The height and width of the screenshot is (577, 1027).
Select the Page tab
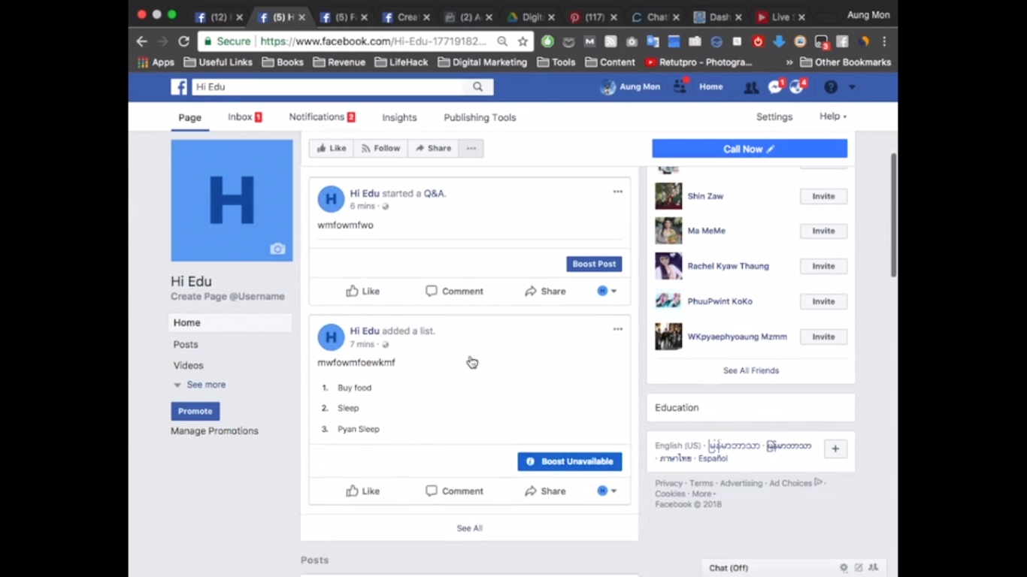click(x=189, y=117)
